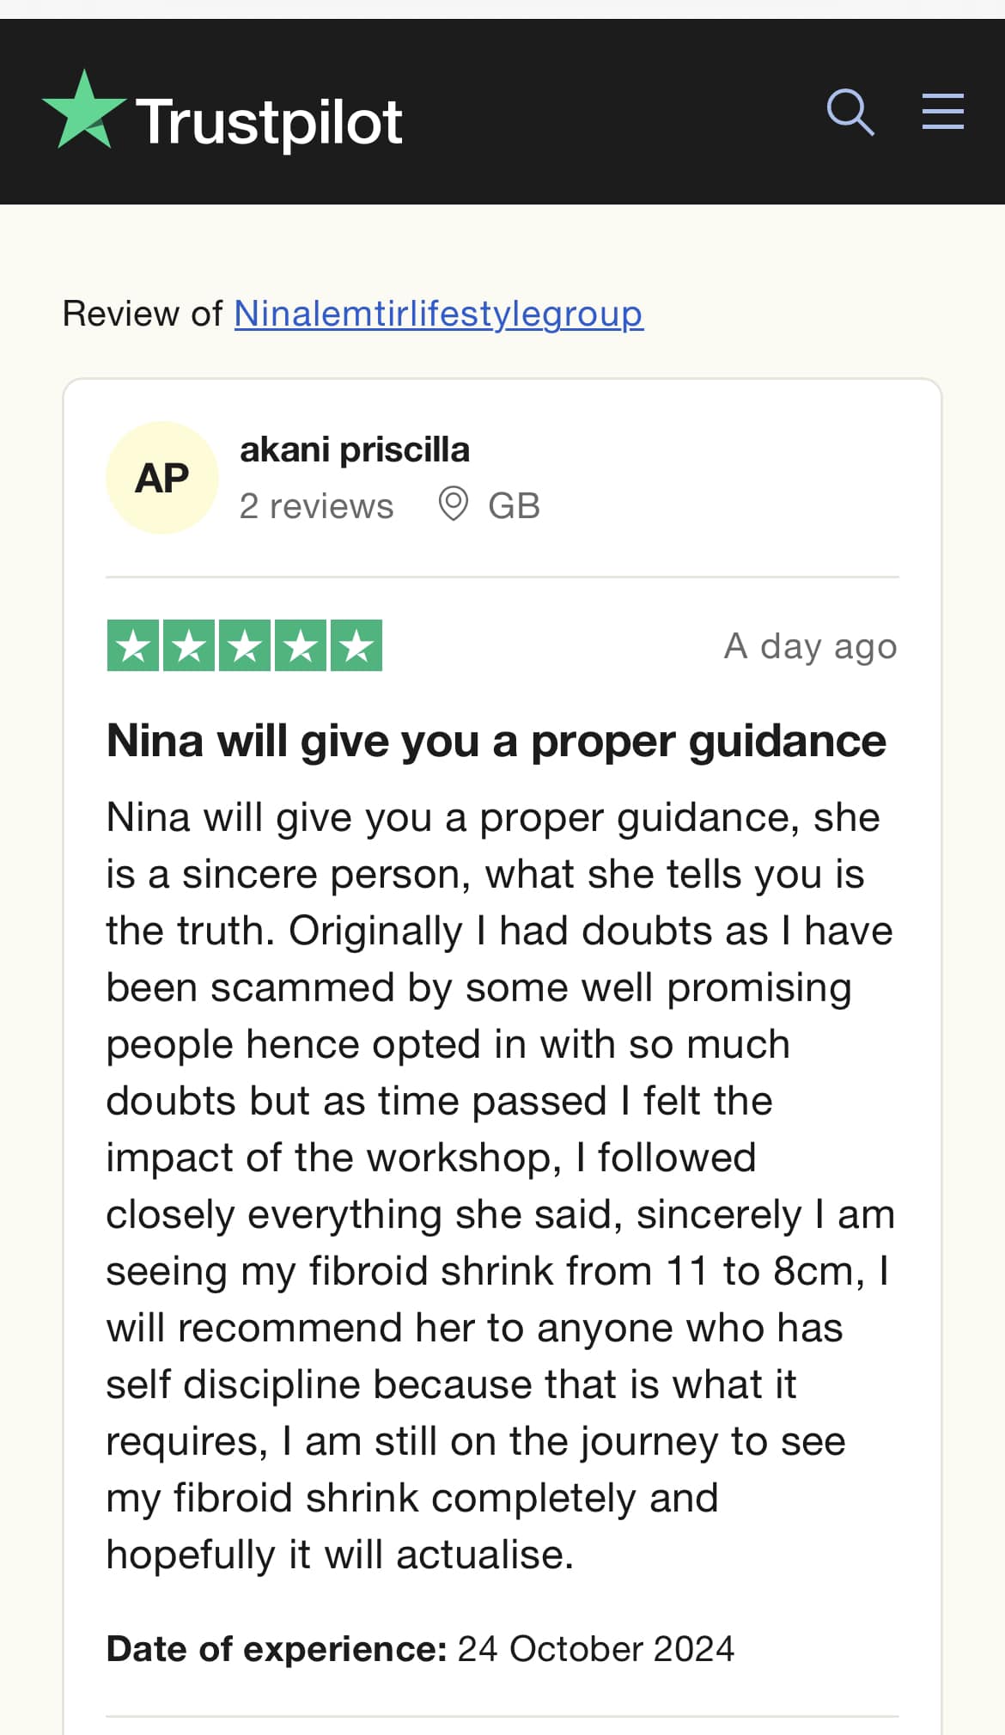The width and height of the screenshot is (1005, 1735).
Task: Click the review body paragraph text
Action: pyautogui.click(x=501, y=1186)
